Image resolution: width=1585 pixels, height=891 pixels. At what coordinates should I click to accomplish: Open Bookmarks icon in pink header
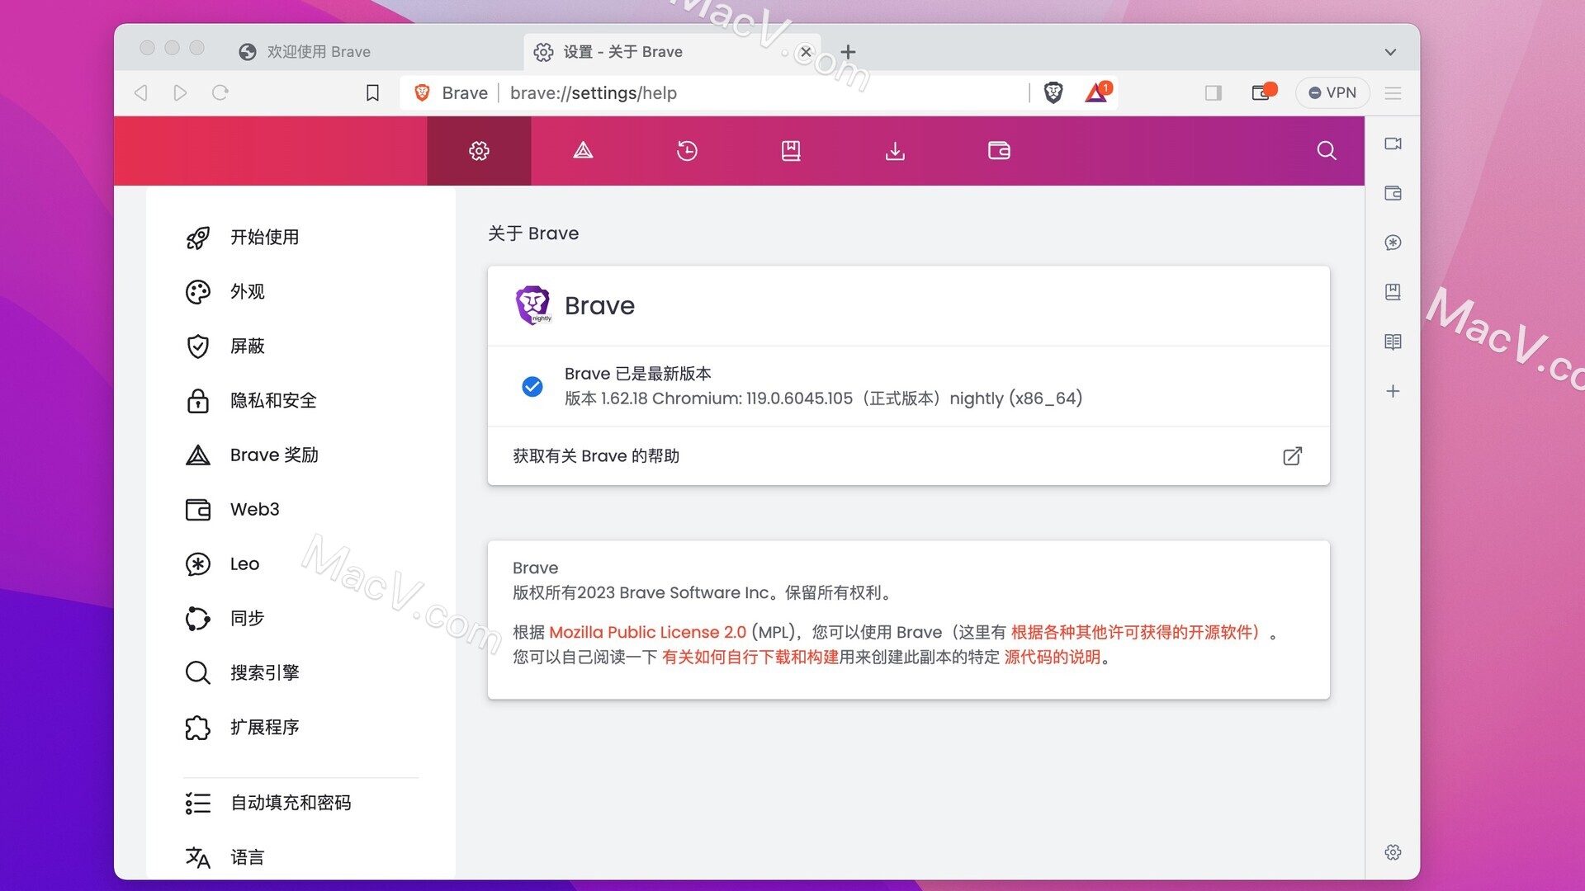click(x=791, y=151)
